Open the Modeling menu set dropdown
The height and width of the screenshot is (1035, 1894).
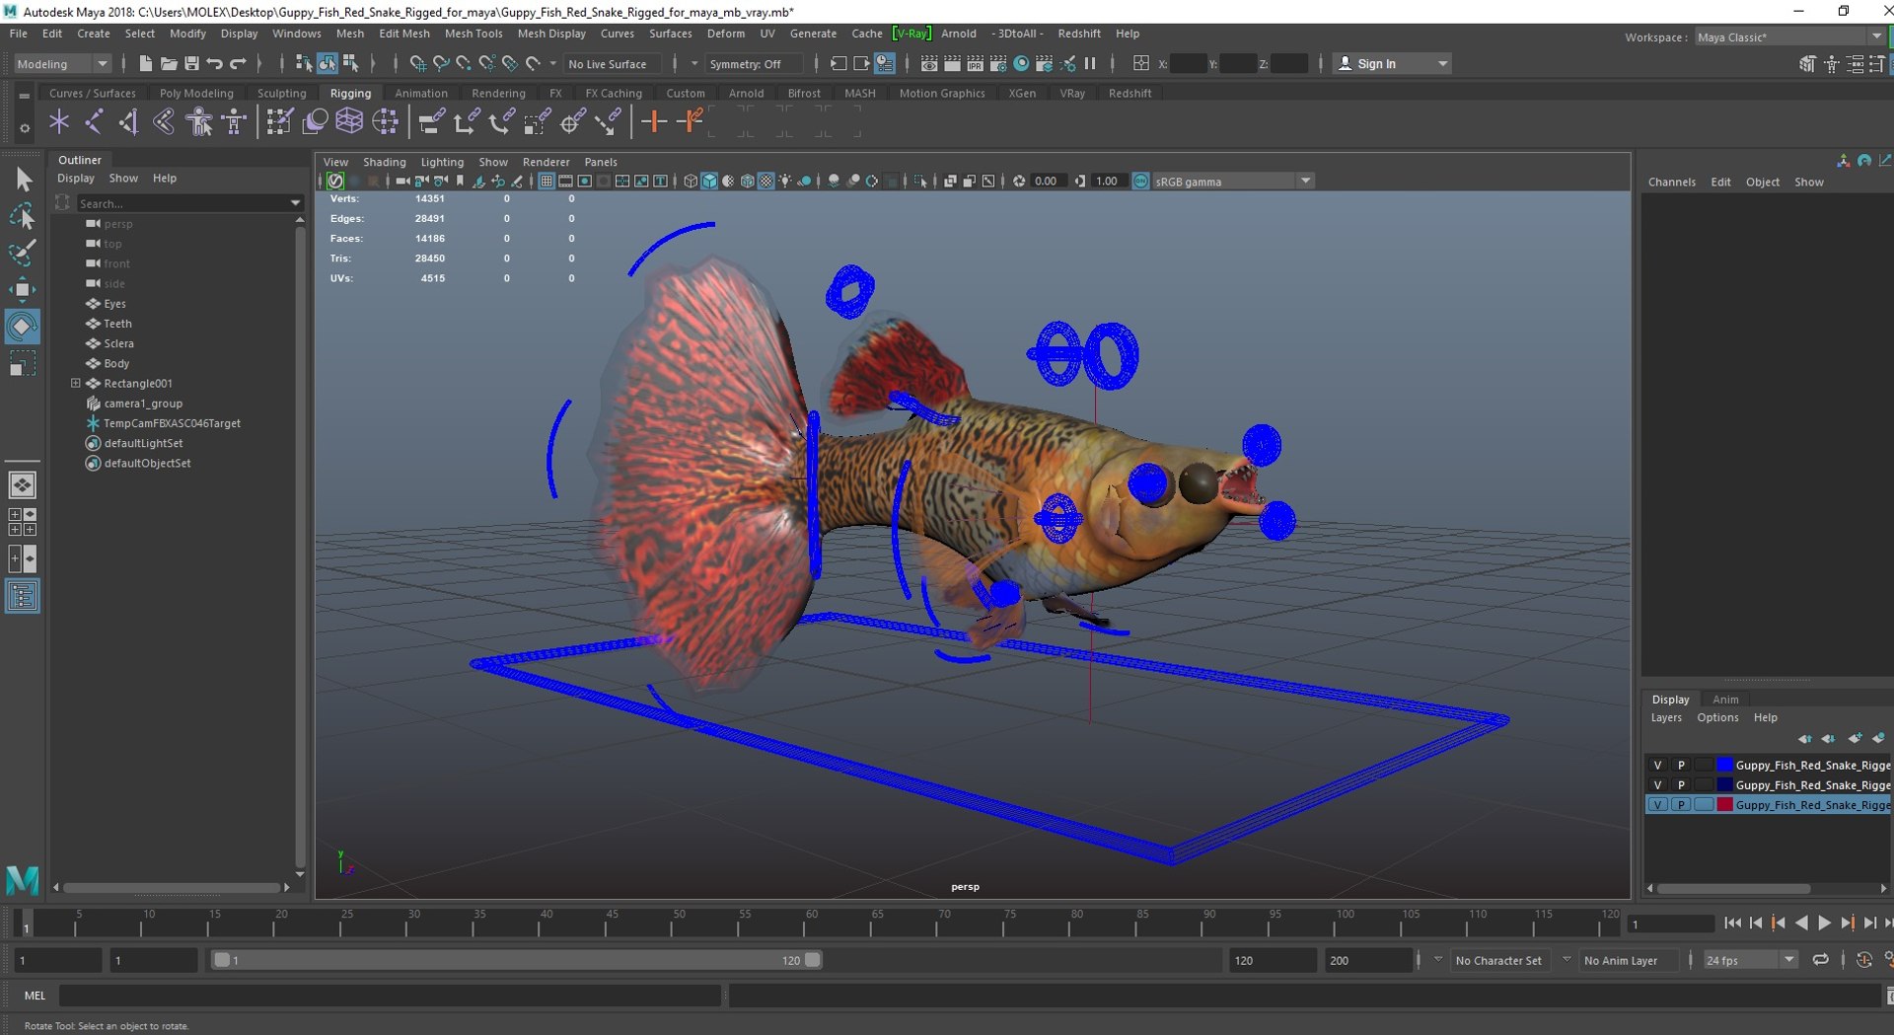[x=62, y=64]
